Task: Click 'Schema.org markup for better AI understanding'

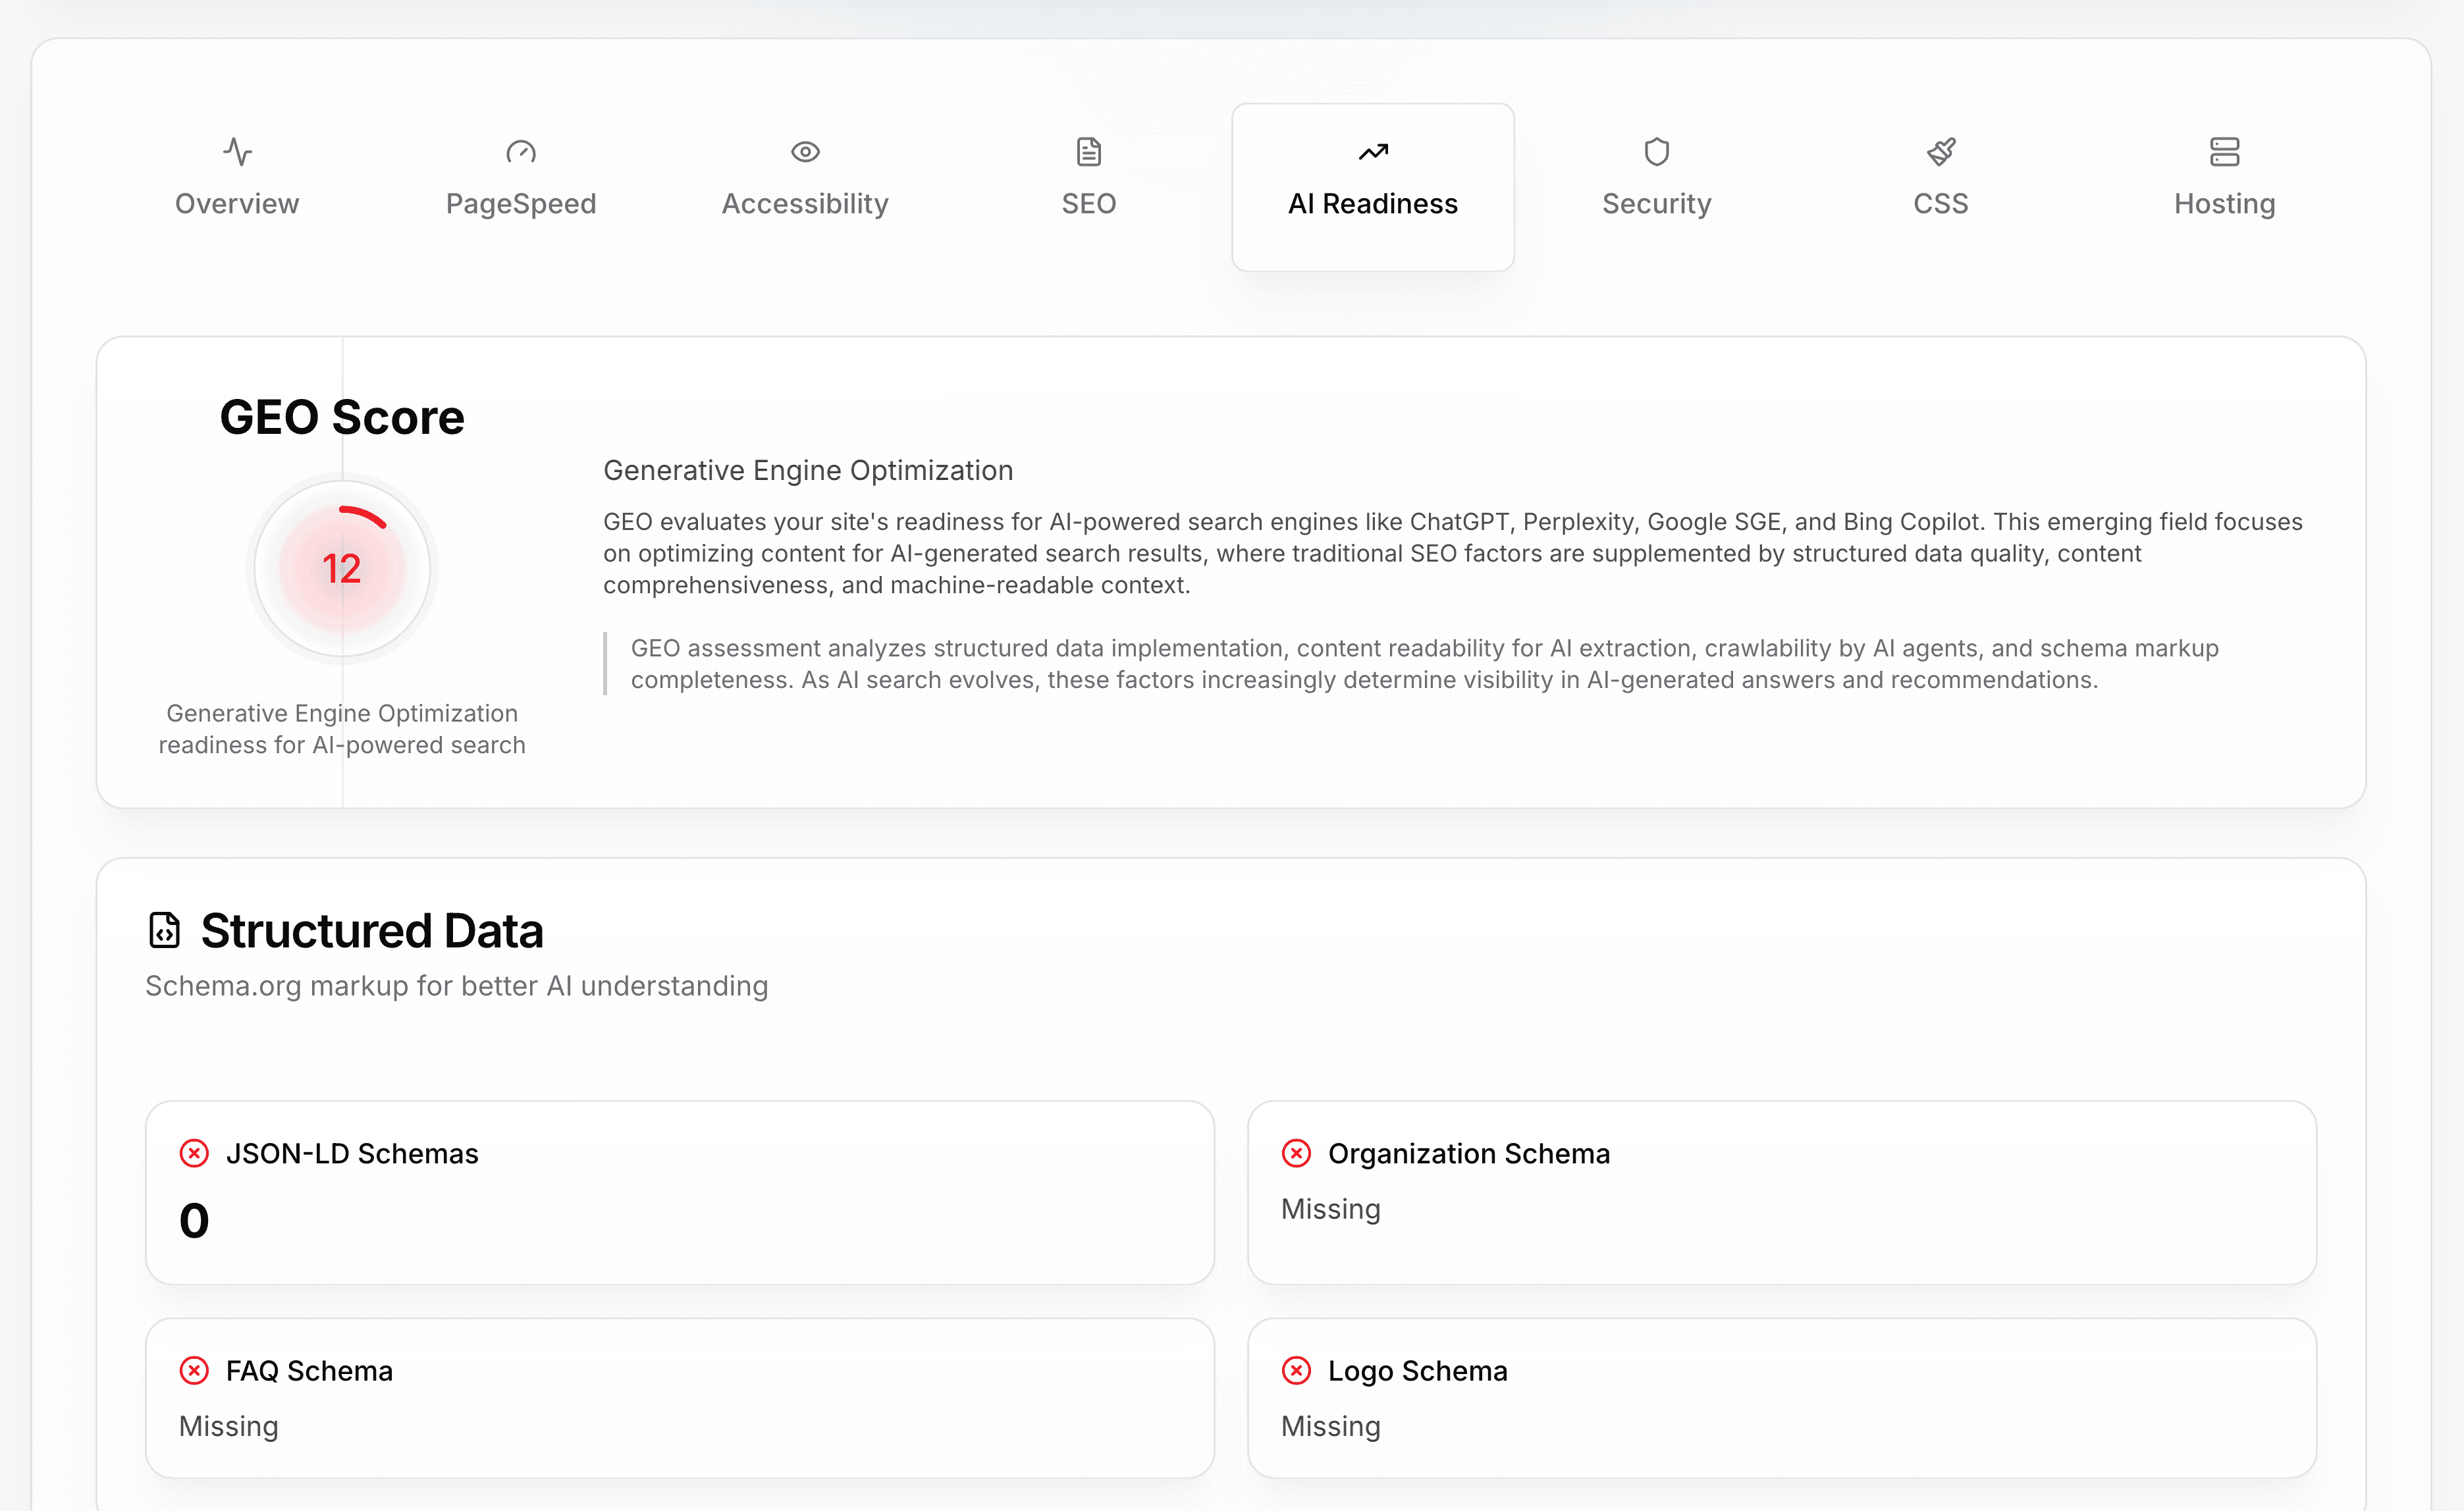Action: 457,986
